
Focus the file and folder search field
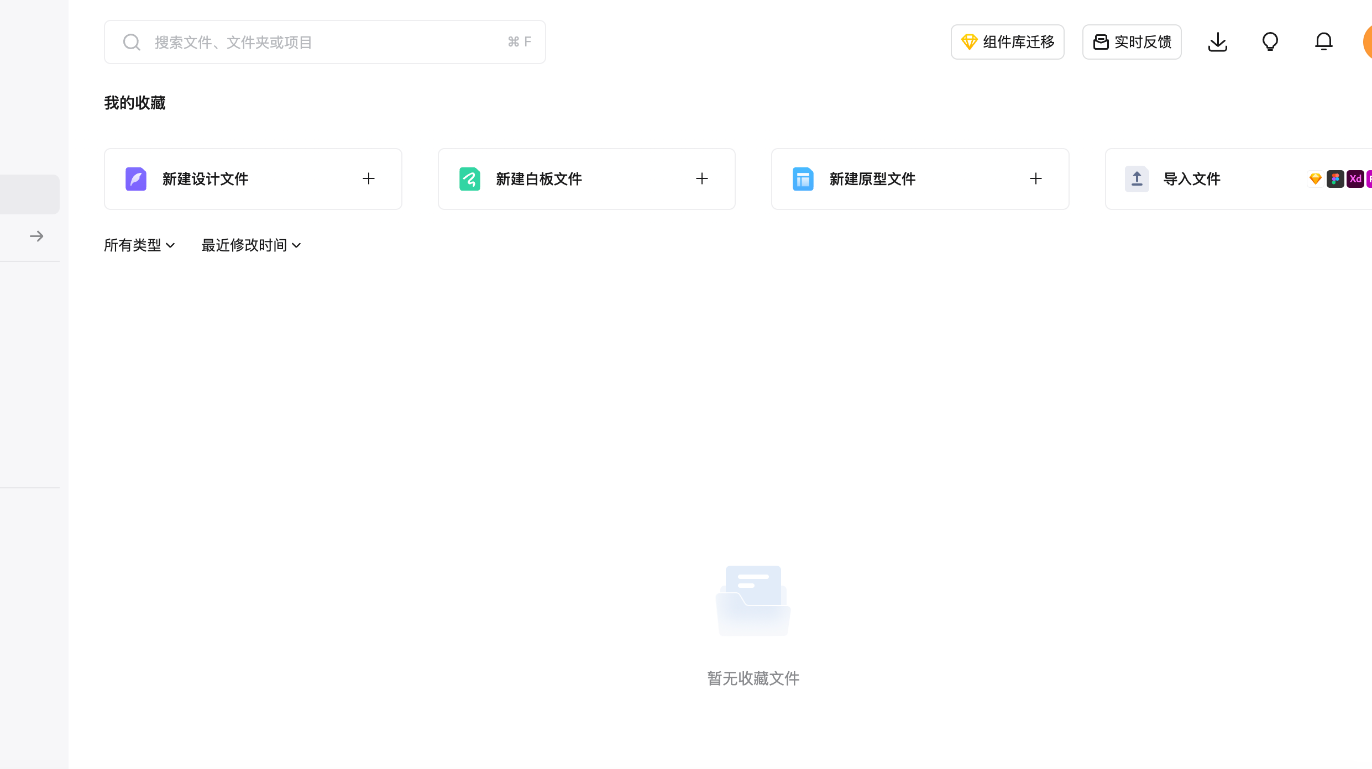tap(325, 42)
